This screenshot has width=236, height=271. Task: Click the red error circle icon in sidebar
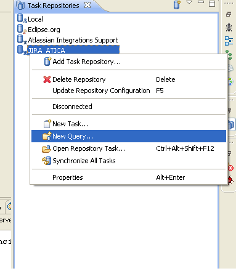pos(231,168)
